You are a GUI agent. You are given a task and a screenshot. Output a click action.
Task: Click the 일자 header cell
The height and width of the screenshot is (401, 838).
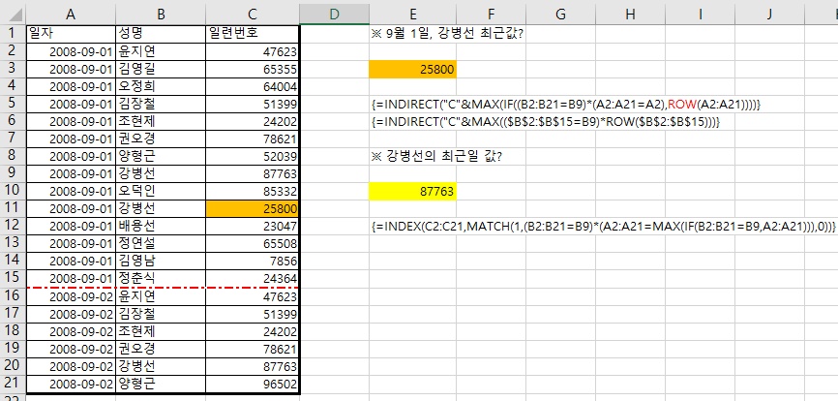[x=70, y=34]
